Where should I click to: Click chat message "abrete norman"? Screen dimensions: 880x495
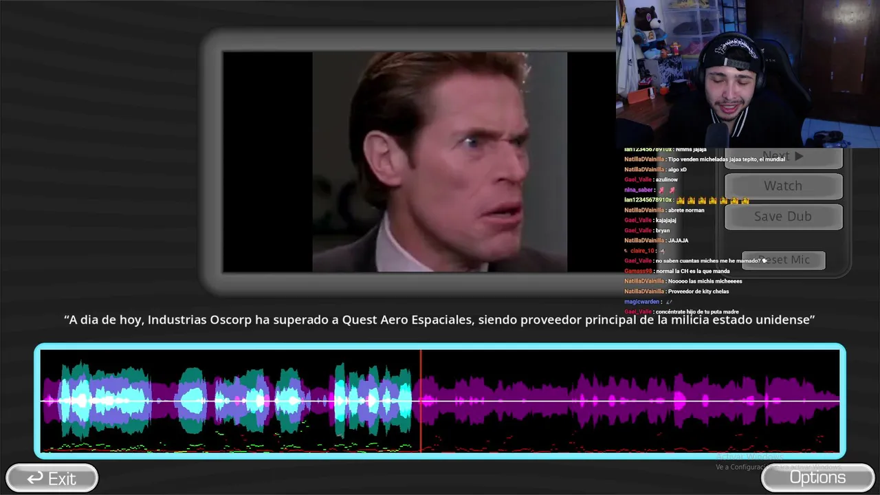click(x=686, y=210)
